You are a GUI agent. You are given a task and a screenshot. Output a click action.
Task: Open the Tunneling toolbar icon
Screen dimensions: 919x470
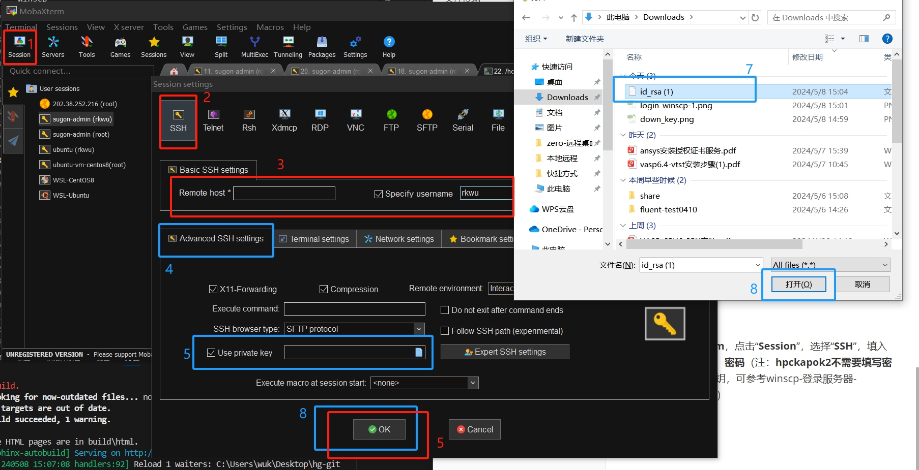coord(288,47)
